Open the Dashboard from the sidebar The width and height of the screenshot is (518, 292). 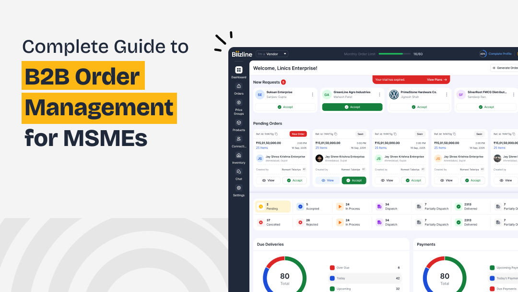coord(238,70)
